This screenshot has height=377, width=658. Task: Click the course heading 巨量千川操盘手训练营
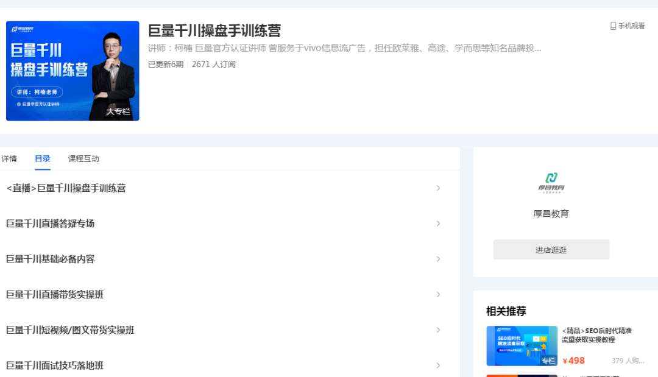[214, 30]
